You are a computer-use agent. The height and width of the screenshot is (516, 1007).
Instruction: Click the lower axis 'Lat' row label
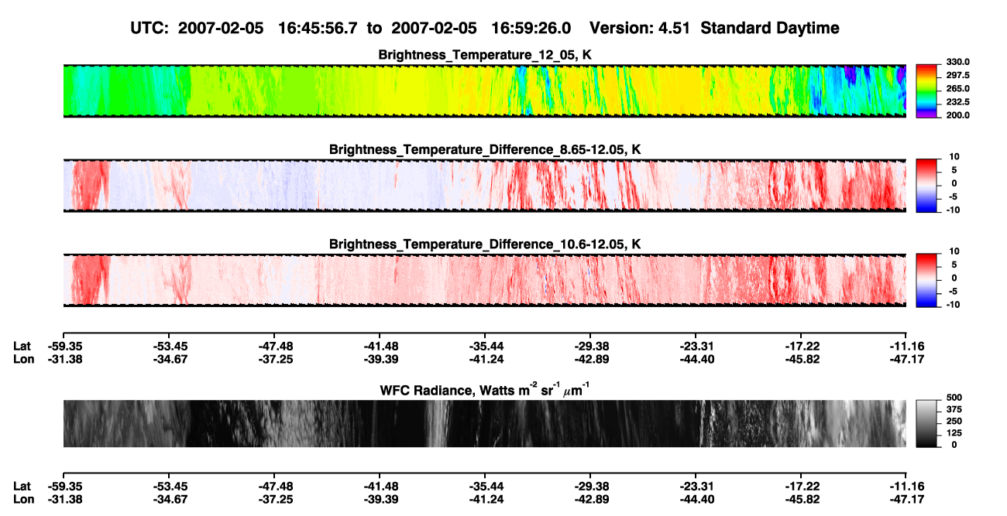point(22,486)
